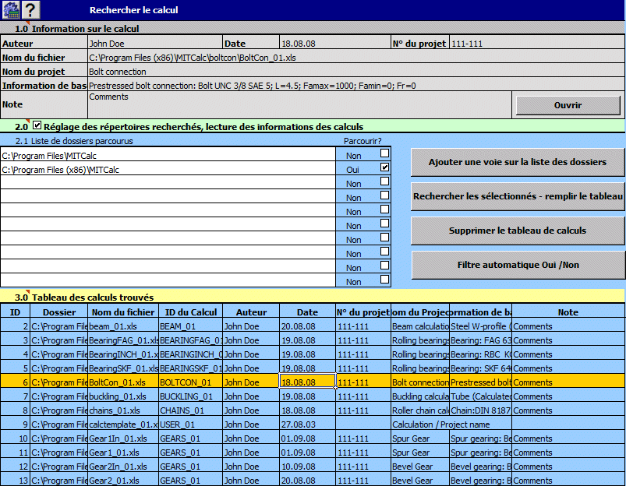This screenshot has height=486, width=626.
Task: Select the BOLTCON_01 calculation ID cell
Action: [191, 382]
